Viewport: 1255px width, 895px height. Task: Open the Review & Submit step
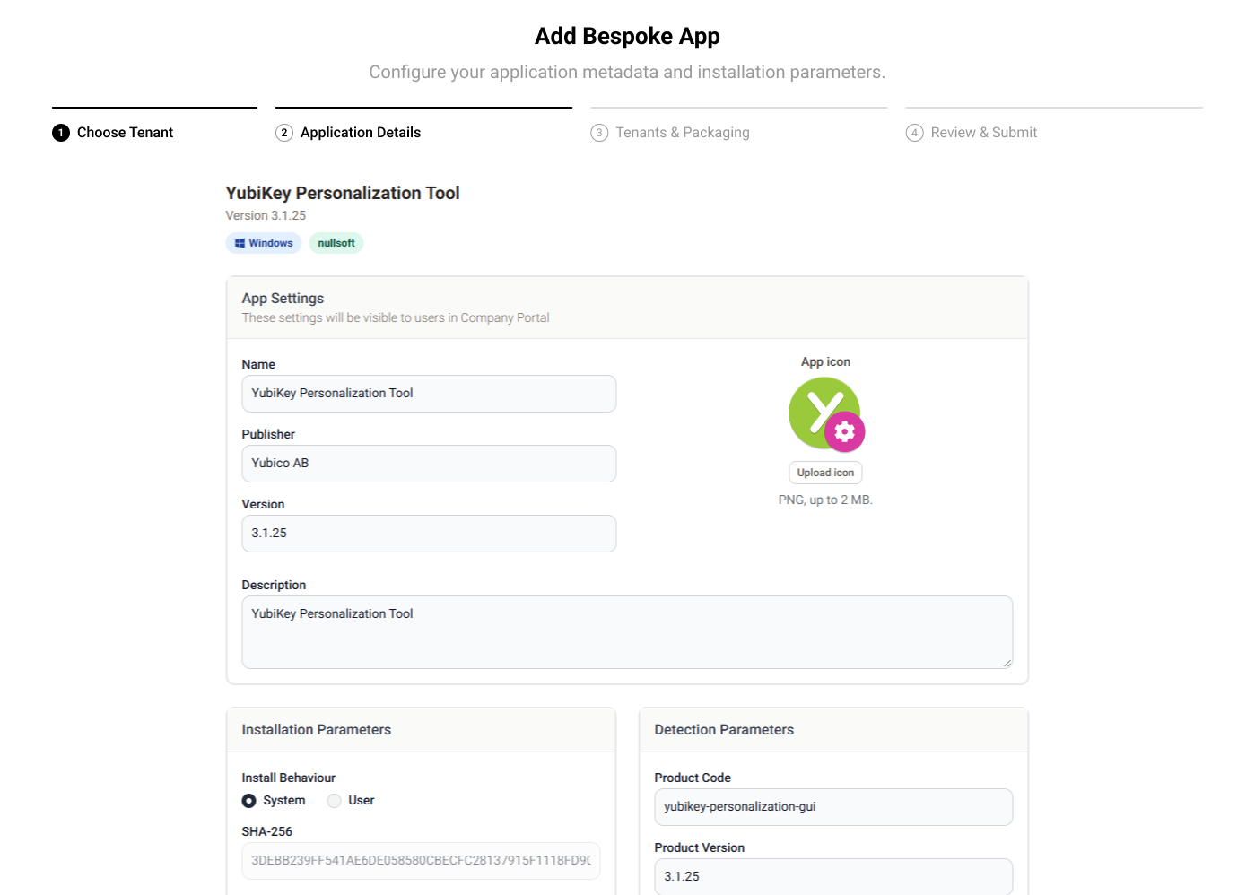[984, 133]
